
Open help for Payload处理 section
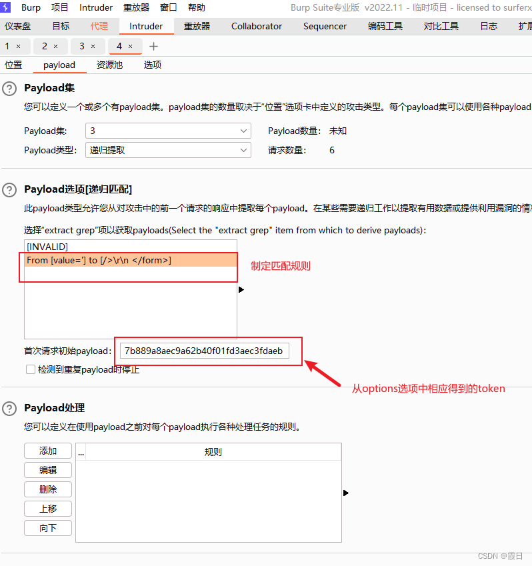(x=9, y=409)
